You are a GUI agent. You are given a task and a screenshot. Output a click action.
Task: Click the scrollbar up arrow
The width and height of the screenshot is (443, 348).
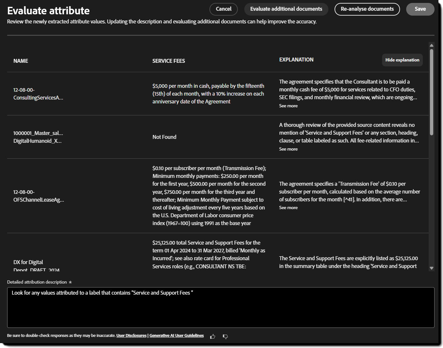[x=432, y=46]
